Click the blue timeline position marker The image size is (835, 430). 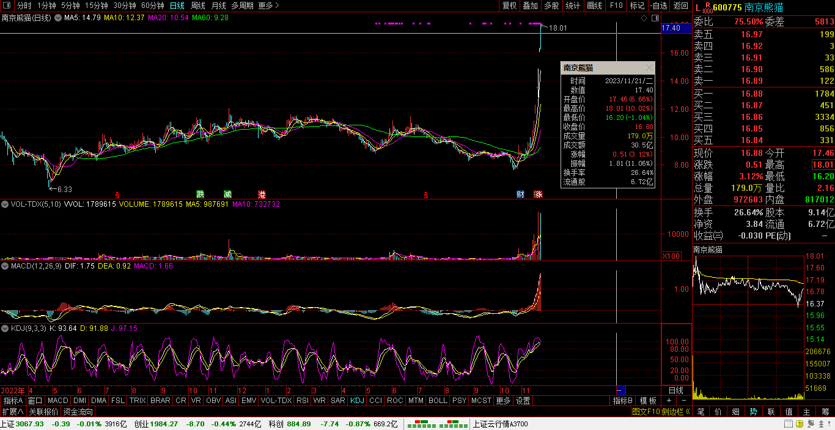620,390
